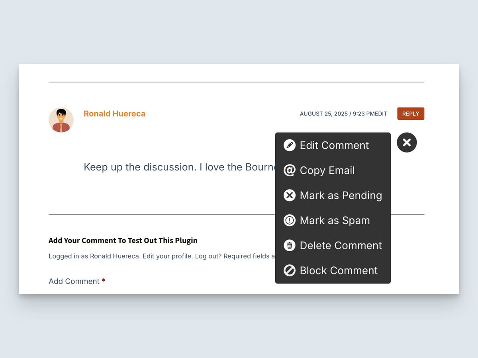Select Block Comment menu entry

click(339, 270)
